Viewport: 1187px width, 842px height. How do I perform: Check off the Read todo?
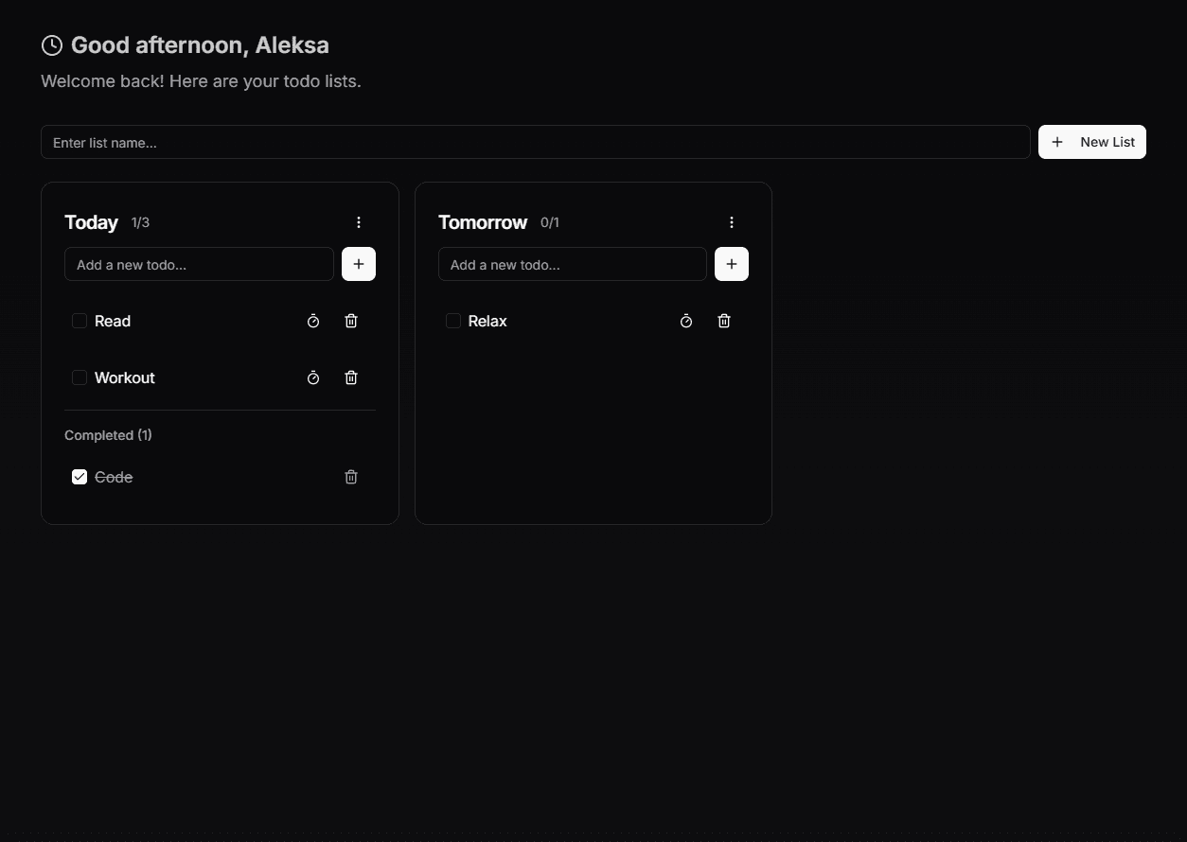(x=79, y=321)
